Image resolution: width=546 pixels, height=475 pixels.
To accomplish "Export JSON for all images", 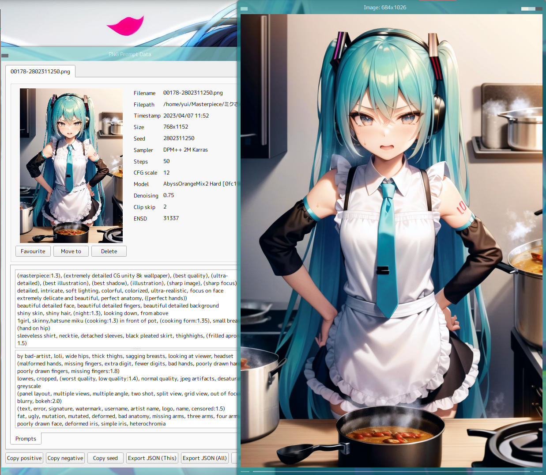I will pyautogui.click(x=205, y=458).
